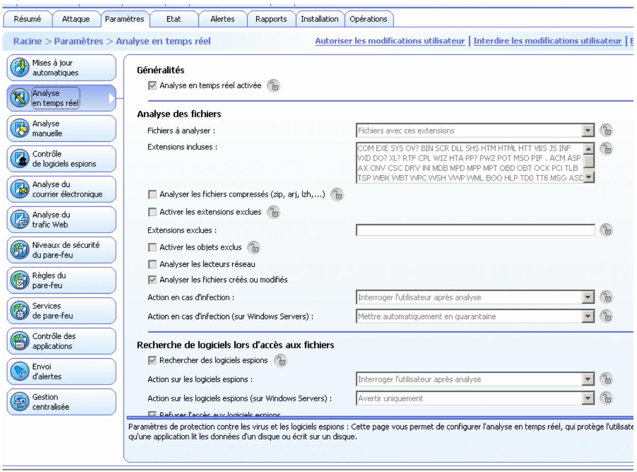Click lock icon for Extensions exclues field

pyautogui.click(x=605, y=231)
